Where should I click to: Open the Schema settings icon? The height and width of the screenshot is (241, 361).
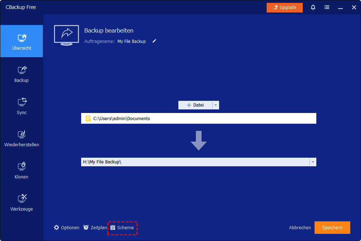pyautogui.click(x=113, y=227)
